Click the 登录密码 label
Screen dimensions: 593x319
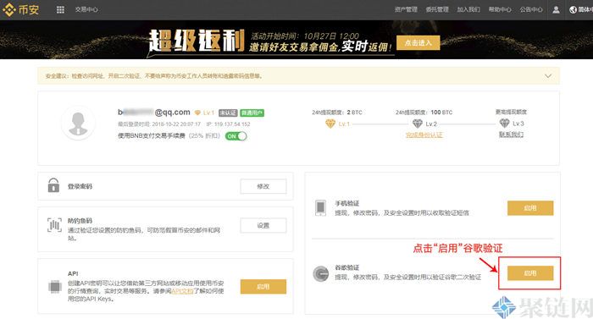pyautogui.click(x=80, y=186)
